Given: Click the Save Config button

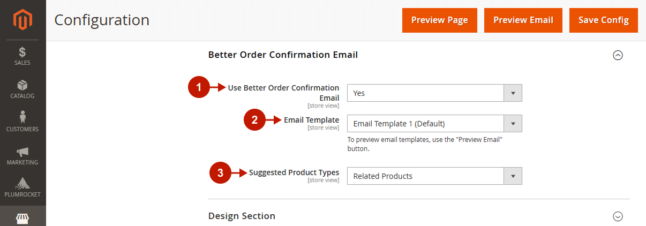Looking at the screenshot, I should point(604,20).
